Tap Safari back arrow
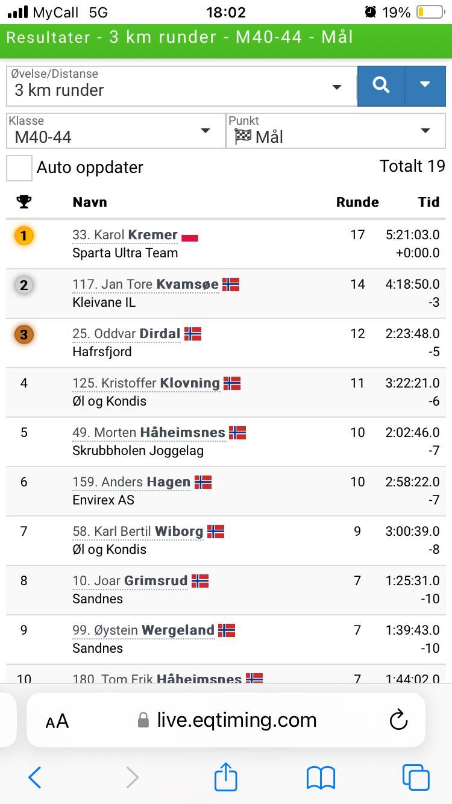This screenshot has width=452, height=804. (35, 777)
